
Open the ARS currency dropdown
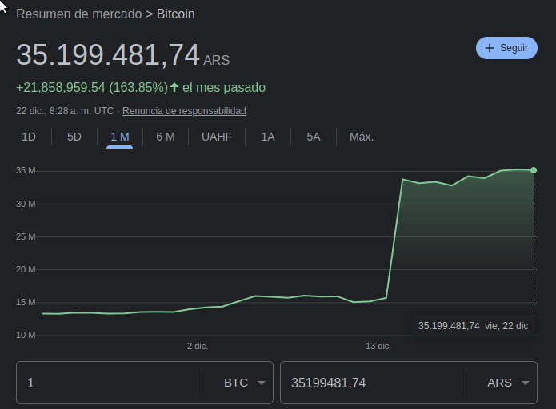pos(508,383)
